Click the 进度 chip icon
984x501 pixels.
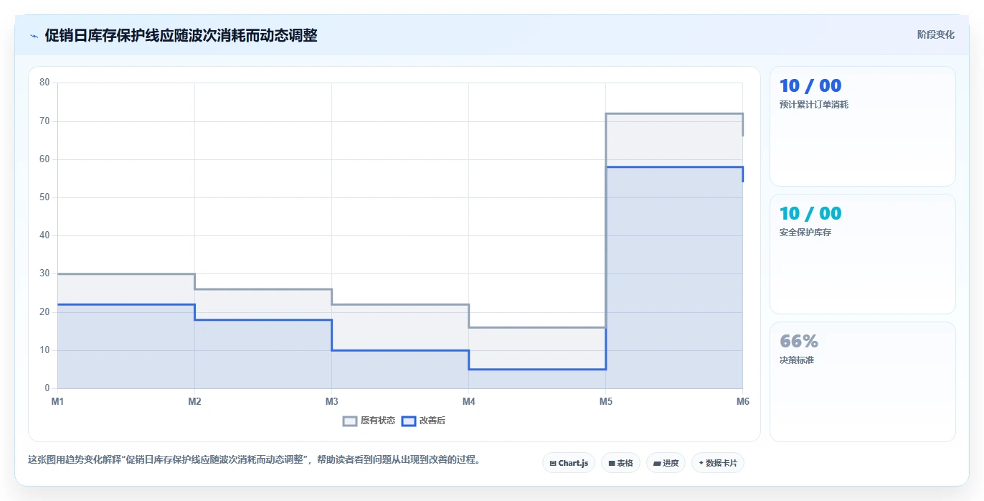pos(657,464)
